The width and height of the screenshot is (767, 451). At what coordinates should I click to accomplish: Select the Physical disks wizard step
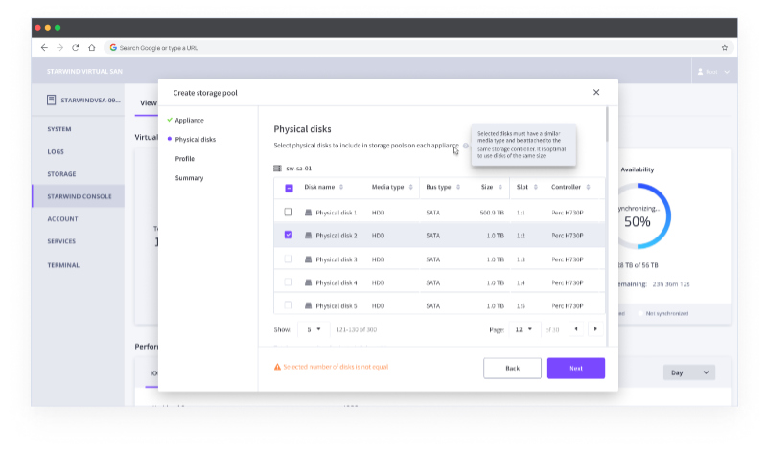195,139
